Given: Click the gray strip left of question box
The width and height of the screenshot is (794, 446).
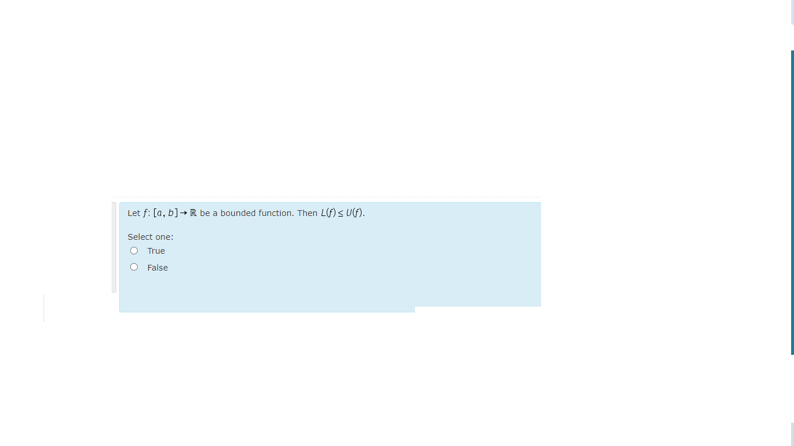Looking at the screenshot, I should [114, 247].
